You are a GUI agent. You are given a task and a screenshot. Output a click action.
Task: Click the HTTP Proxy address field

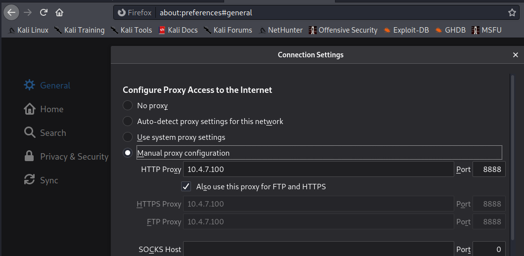pos(318,170)
